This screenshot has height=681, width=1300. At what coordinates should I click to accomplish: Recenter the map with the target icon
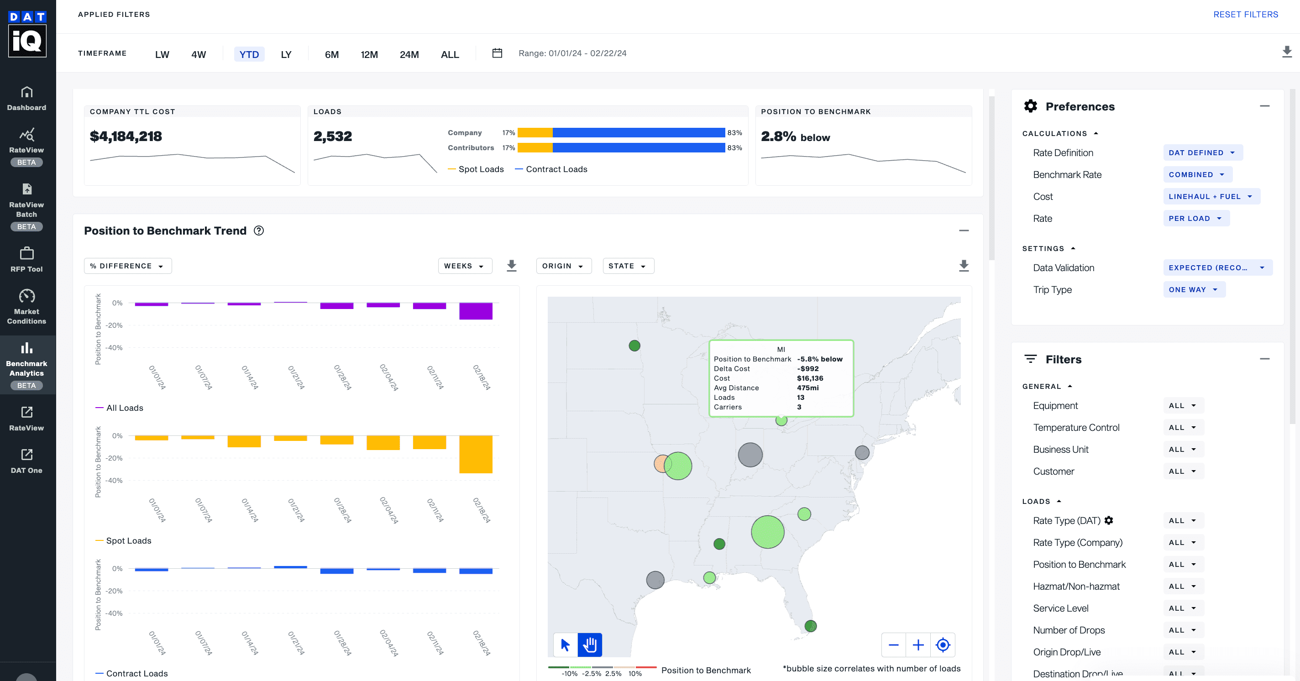coord(943,644)
